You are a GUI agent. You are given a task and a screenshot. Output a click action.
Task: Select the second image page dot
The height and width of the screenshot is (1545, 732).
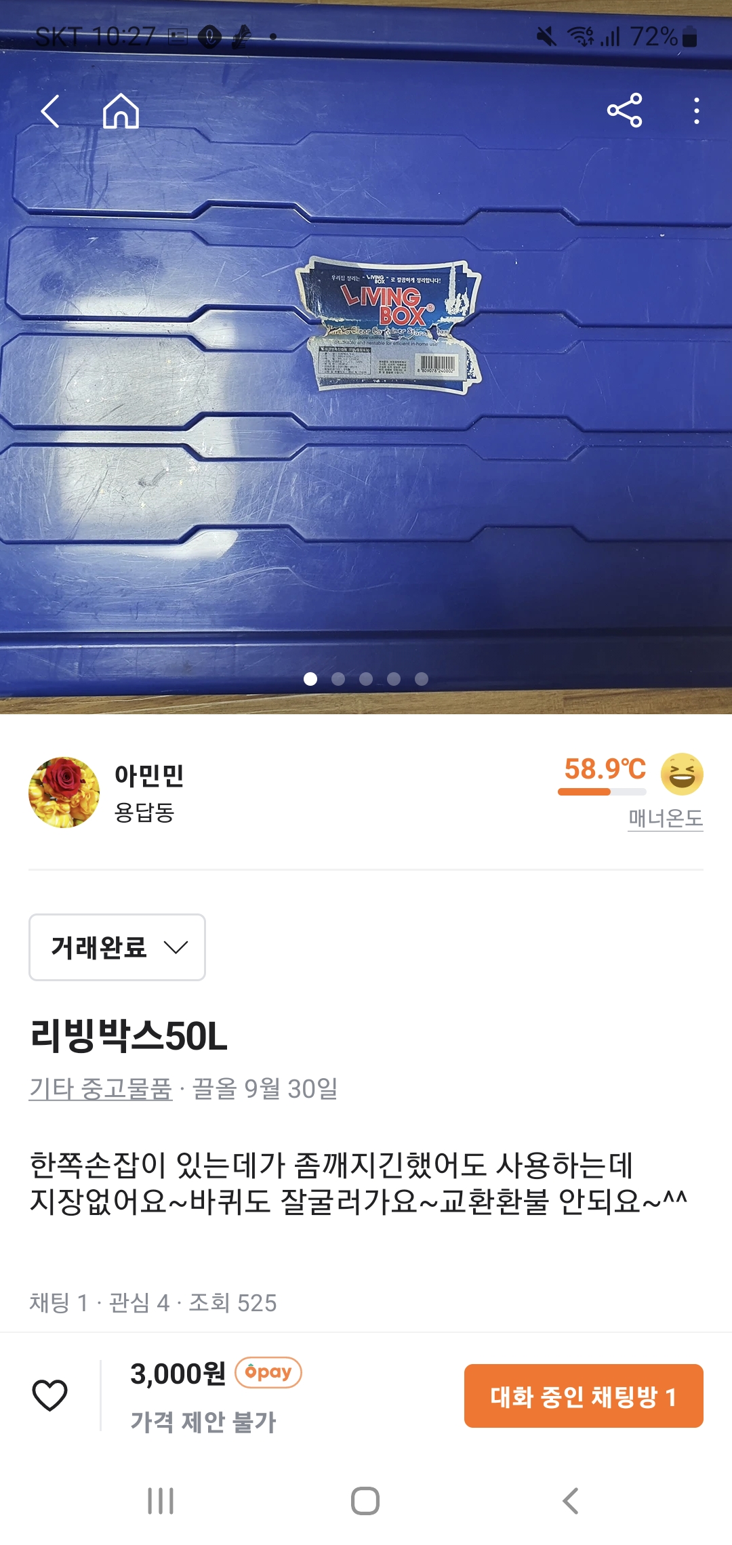coord(338,679)
